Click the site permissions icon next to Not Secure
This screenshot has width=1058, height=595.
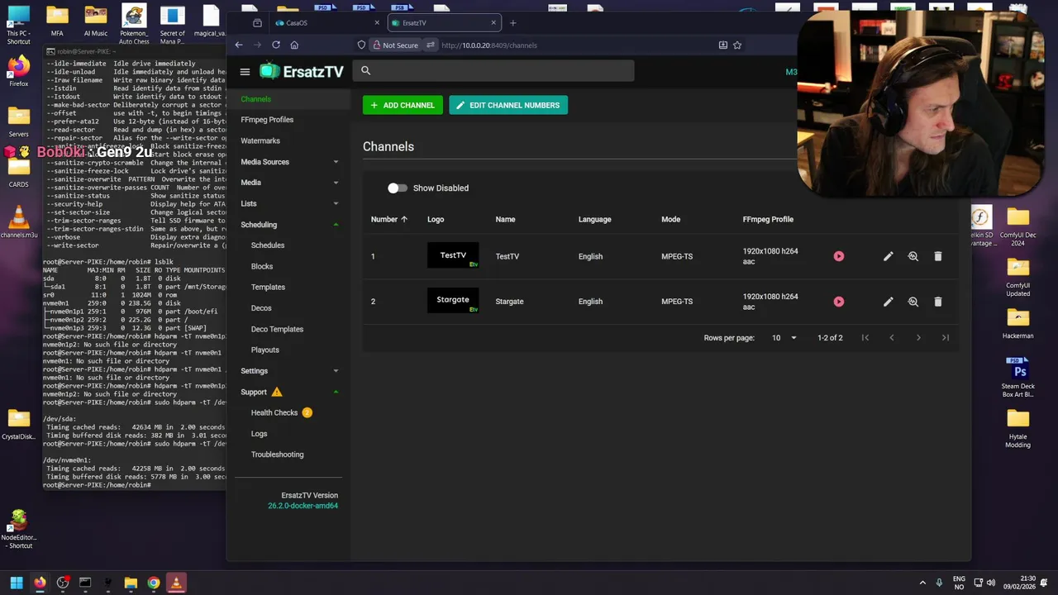coord(430,45)
